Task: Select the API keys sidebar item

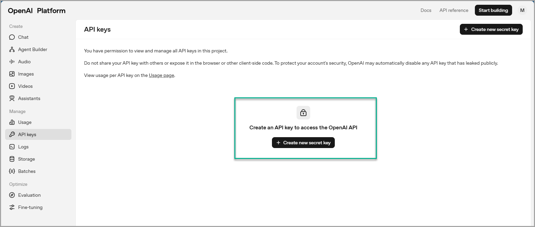Action: [x=38, y=134]
